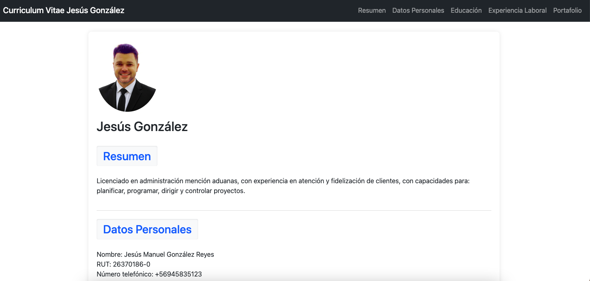The image size is (590, 281).
Task: Click the 'Resumen' section heading button
Action: (x=127, y=156)
